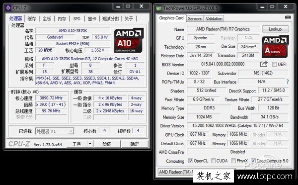Switch to the 测试分数 tab
This screenshot has height=185, width=298.
110,19
